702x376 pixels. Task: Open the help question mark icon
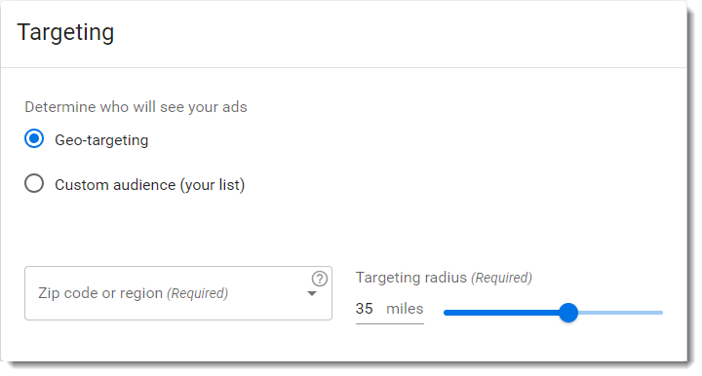coord(320,279)
